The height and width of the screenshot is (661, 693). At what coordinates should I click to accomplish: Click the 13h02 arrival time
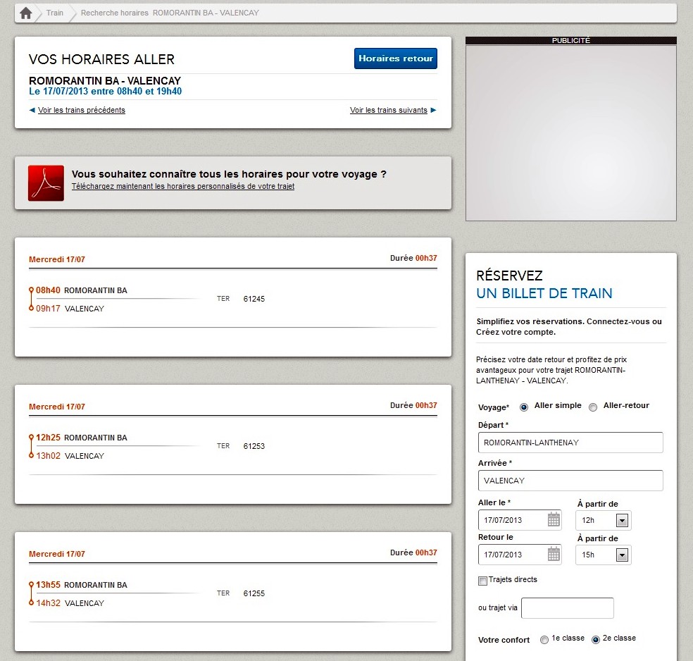pyautogui.click(x=48, y=455)
